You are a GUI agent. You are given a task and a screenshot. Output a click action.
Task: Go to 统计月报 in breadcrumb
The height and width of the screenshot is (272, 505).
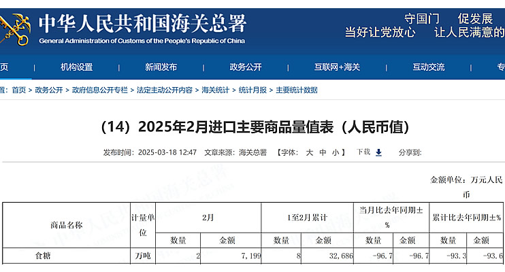pyautogui.click(x=252, y=90)
